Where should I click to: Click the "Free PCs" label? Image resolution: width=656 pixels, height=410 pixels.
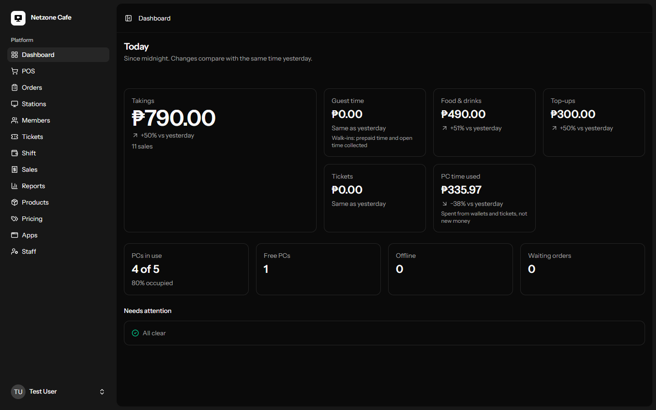point(277,256)
